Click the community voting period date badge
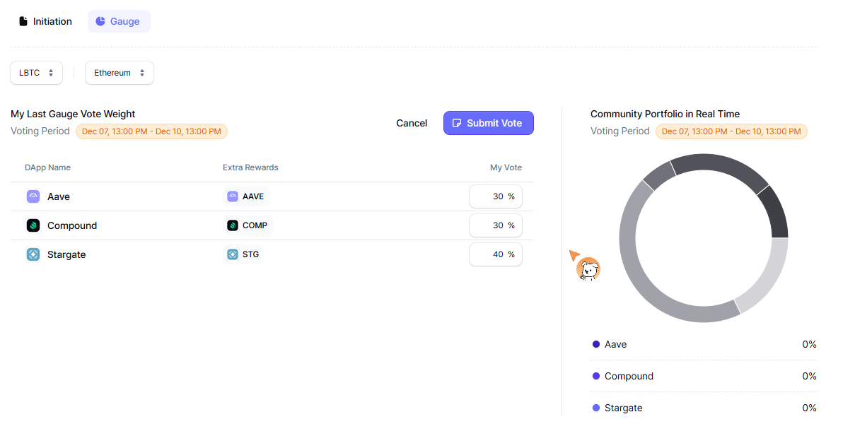 [x=731, y=131]
